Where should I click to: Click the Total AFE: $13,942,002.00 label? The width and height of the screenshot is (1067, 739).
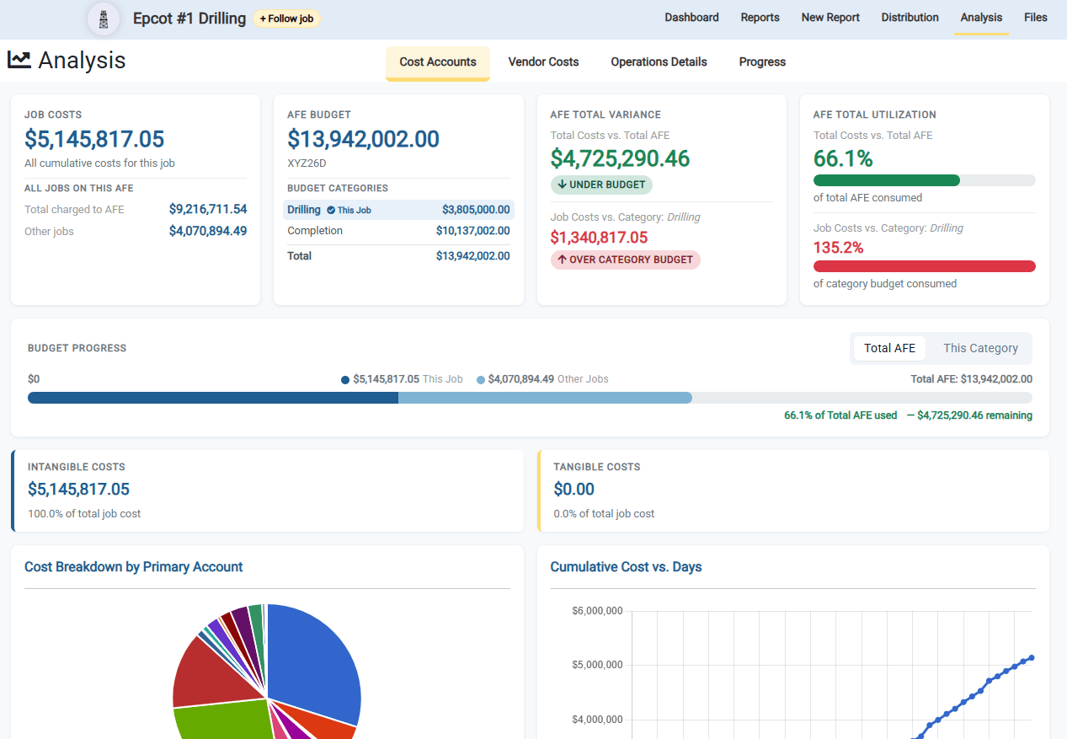point(971,379)
